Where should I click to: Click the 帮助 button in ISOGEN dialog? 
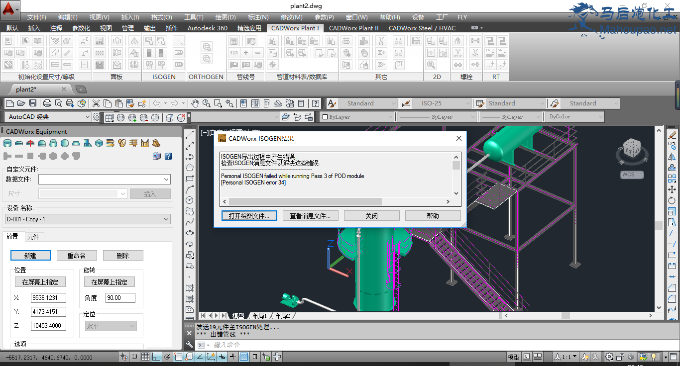click(x=433, y=216)
